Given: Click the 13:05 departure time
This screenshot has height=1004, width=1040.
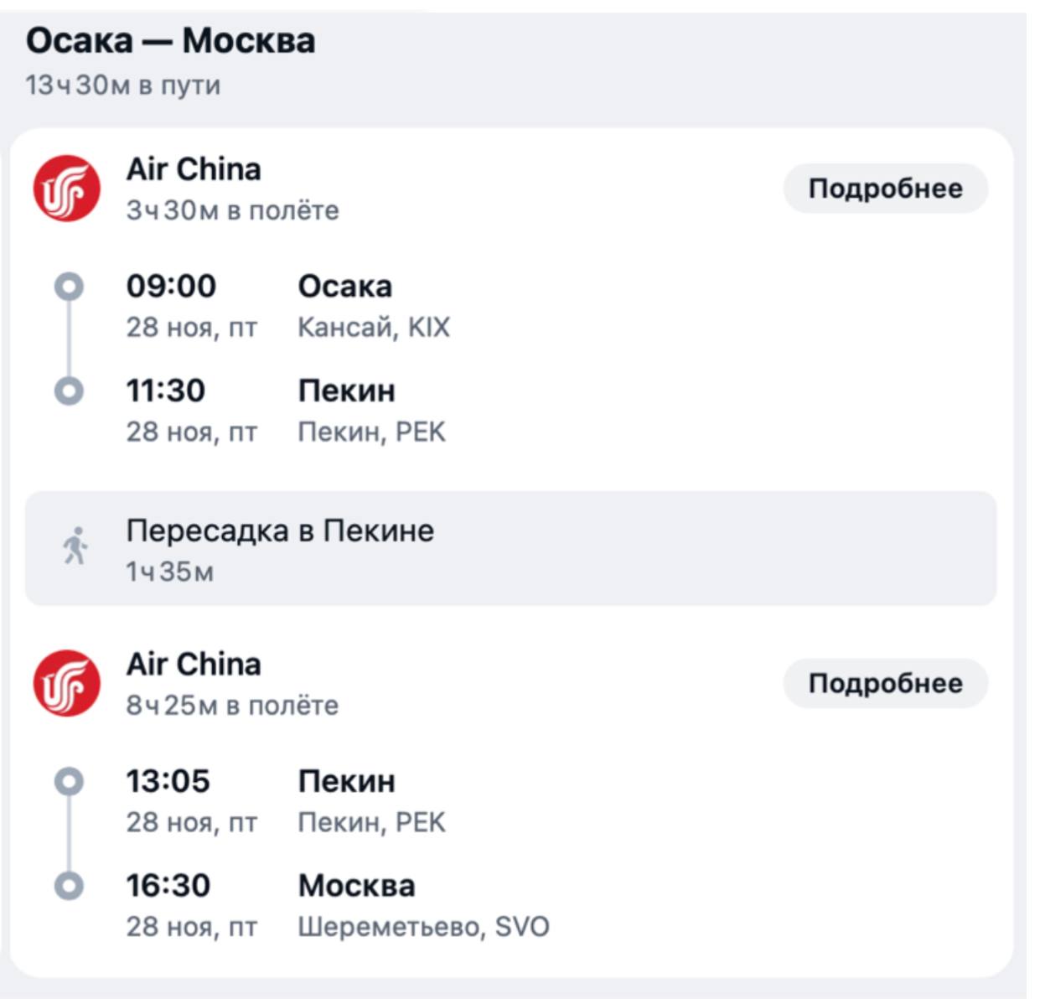Looking at the screenshot, I should pos(168,782).
